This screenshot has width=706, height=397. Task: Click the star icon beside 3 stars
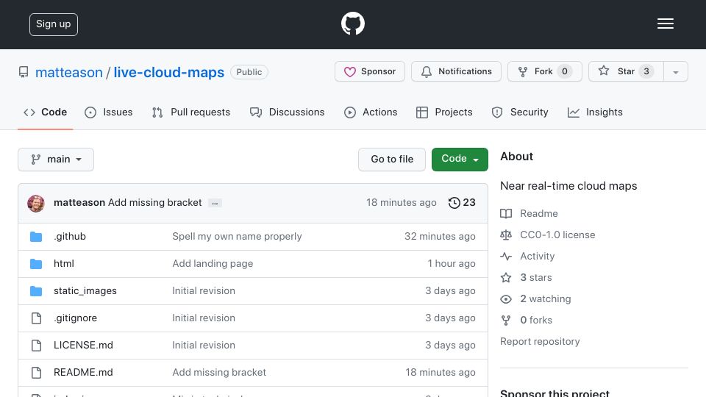click(506, 277)
